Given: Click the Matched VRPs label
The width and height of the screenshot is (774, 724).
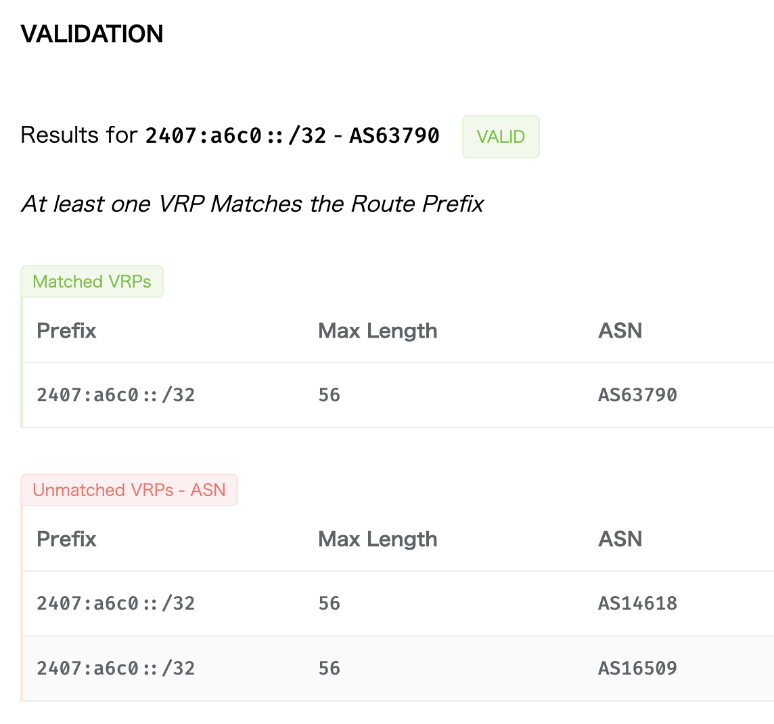Looking at the screenshot, I should (x=92, y=281).
